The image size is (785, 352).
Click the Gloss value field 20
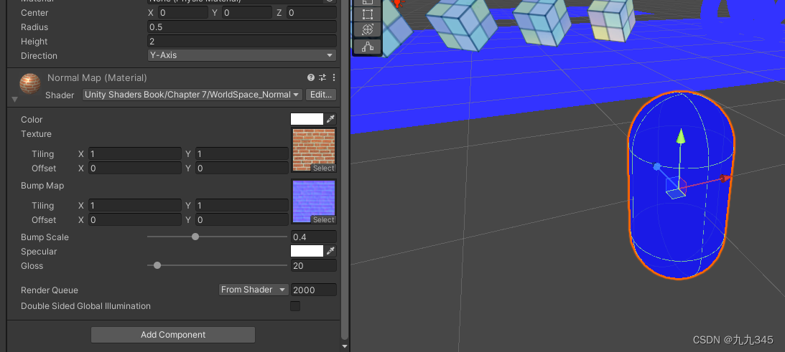(x=313, y=265)
